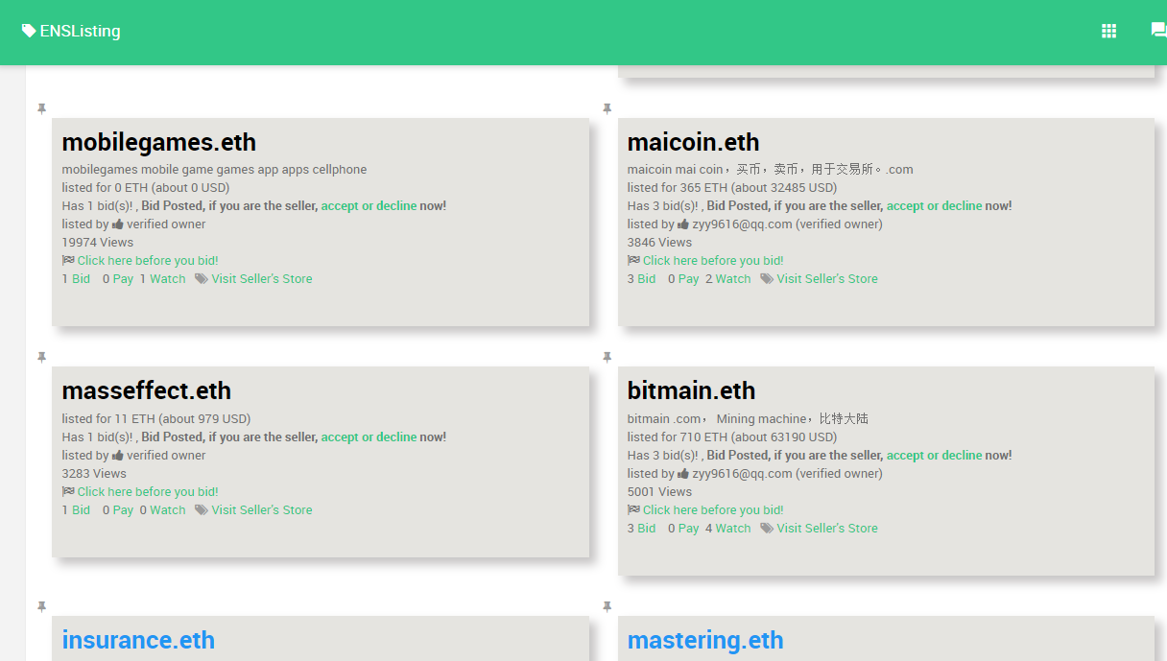The height and width of the screenshot is (661, 1167).
Task: Click the pin icon above mastering.eth
Action: [x=607, y=607]
